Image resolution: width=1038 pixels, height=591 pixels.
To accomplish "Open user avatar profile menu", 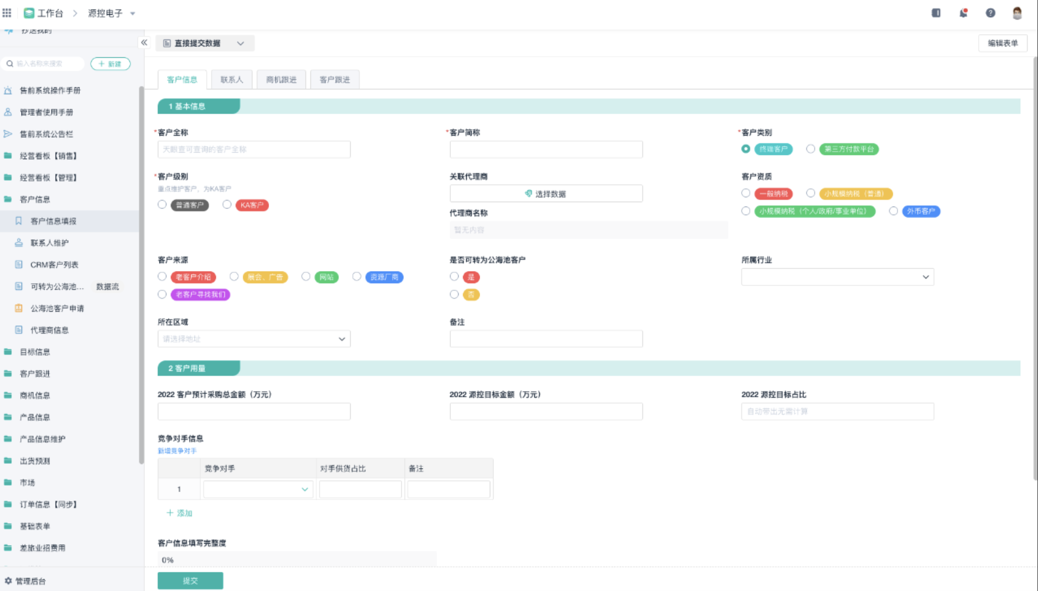I will click(1017, 13).
